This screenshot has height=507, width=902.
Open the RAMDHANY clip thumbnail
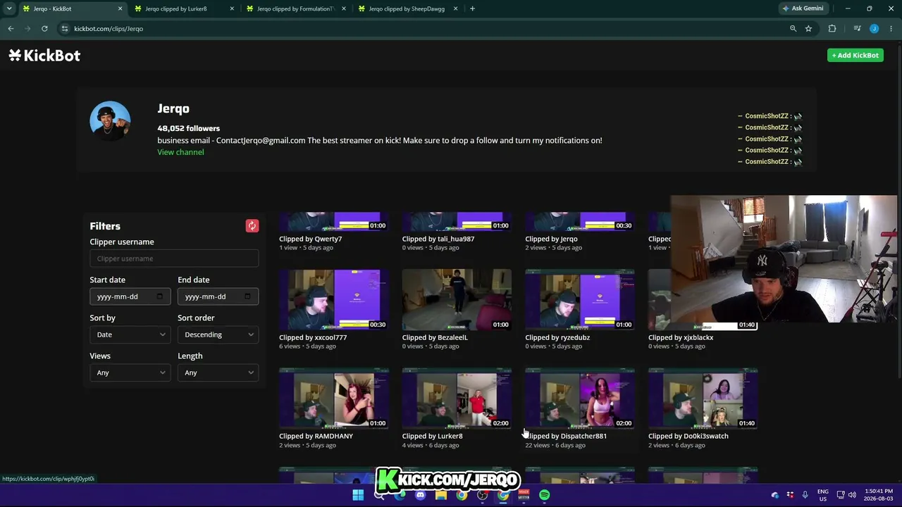[x=334, y=398]
